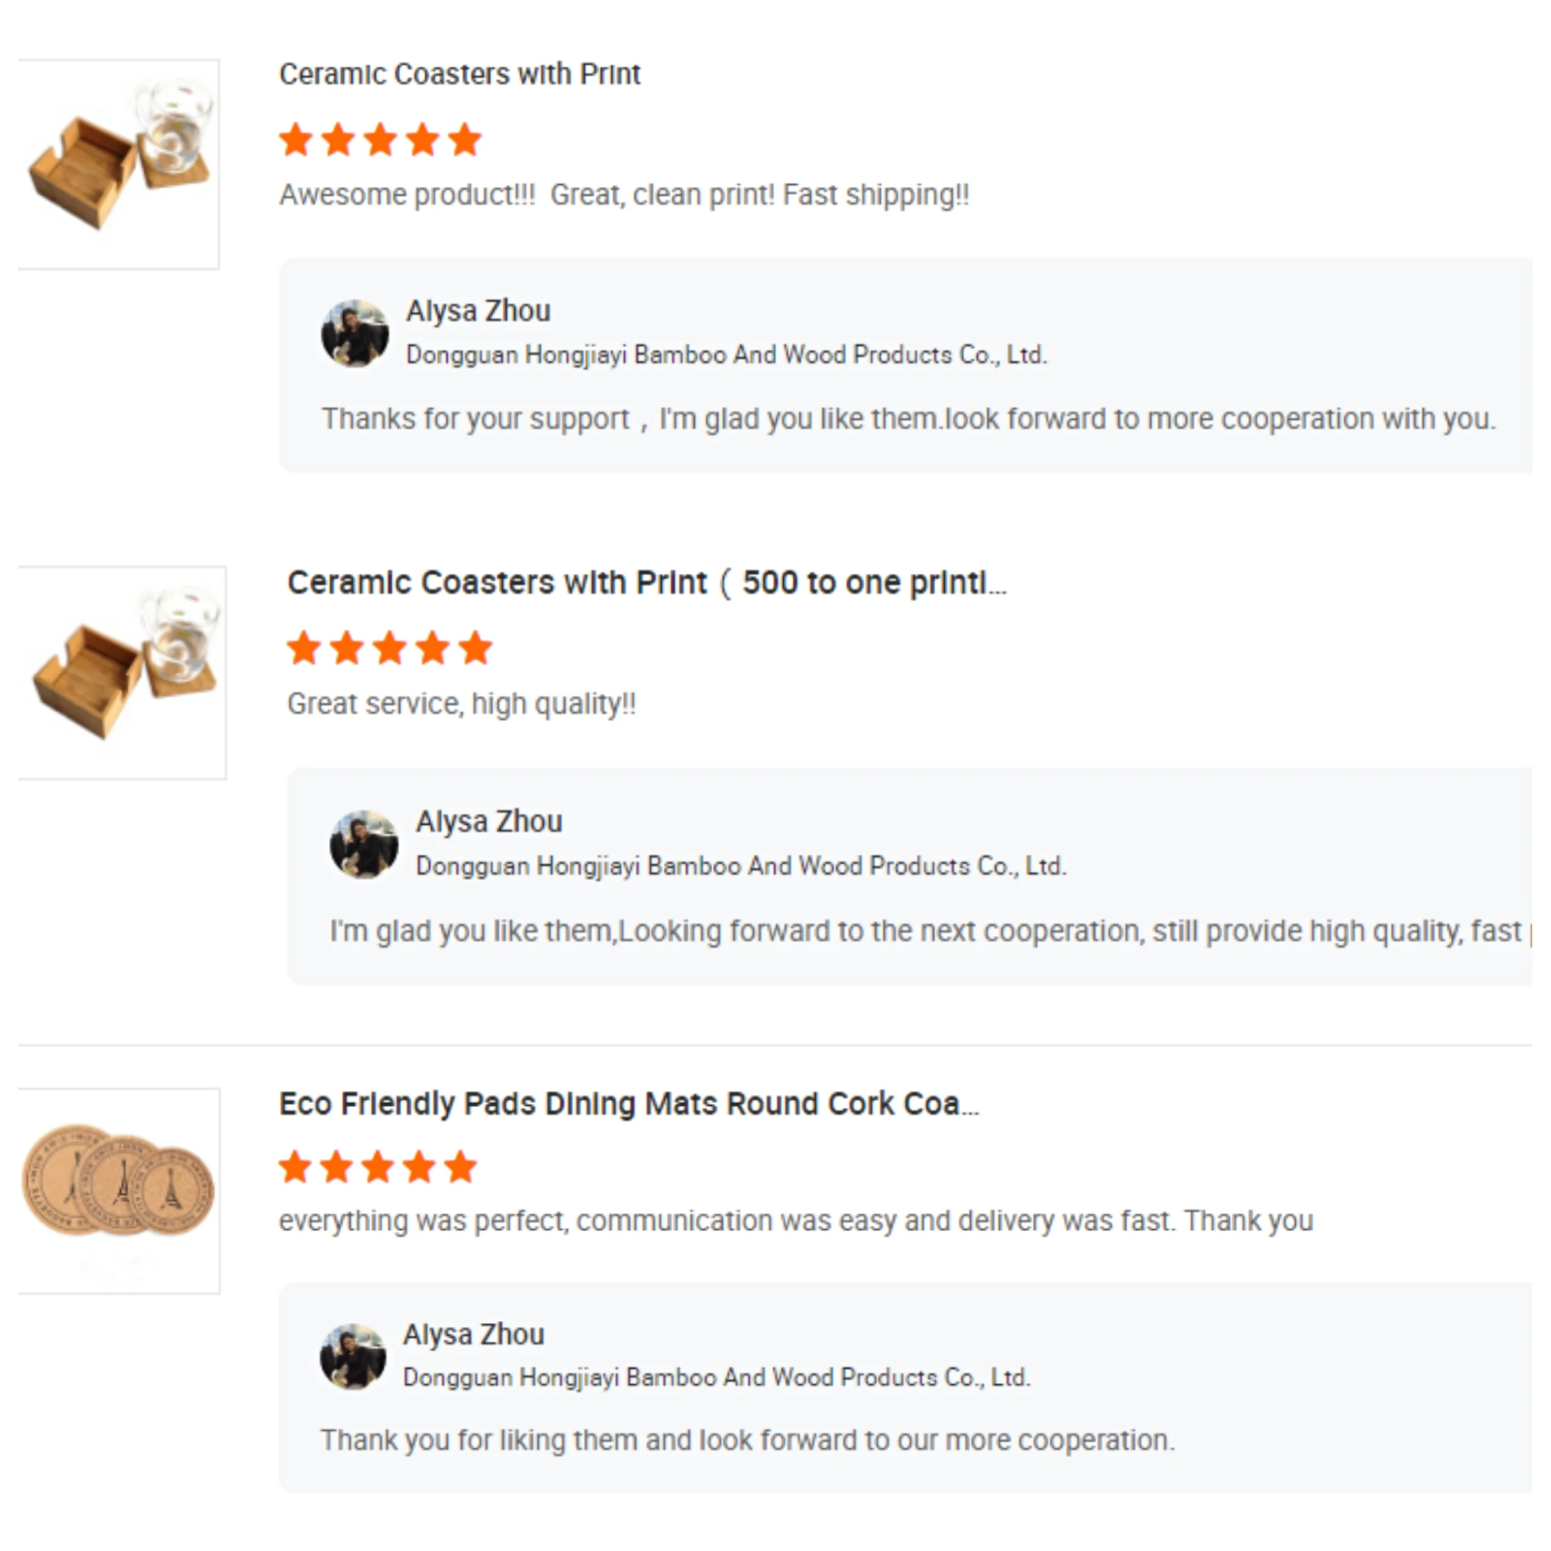Screen dimensions: 1551x1551
Task: Open coaster thumbnail beside "Great service" review
Action: pyautogui.click(x=122, y=672)
